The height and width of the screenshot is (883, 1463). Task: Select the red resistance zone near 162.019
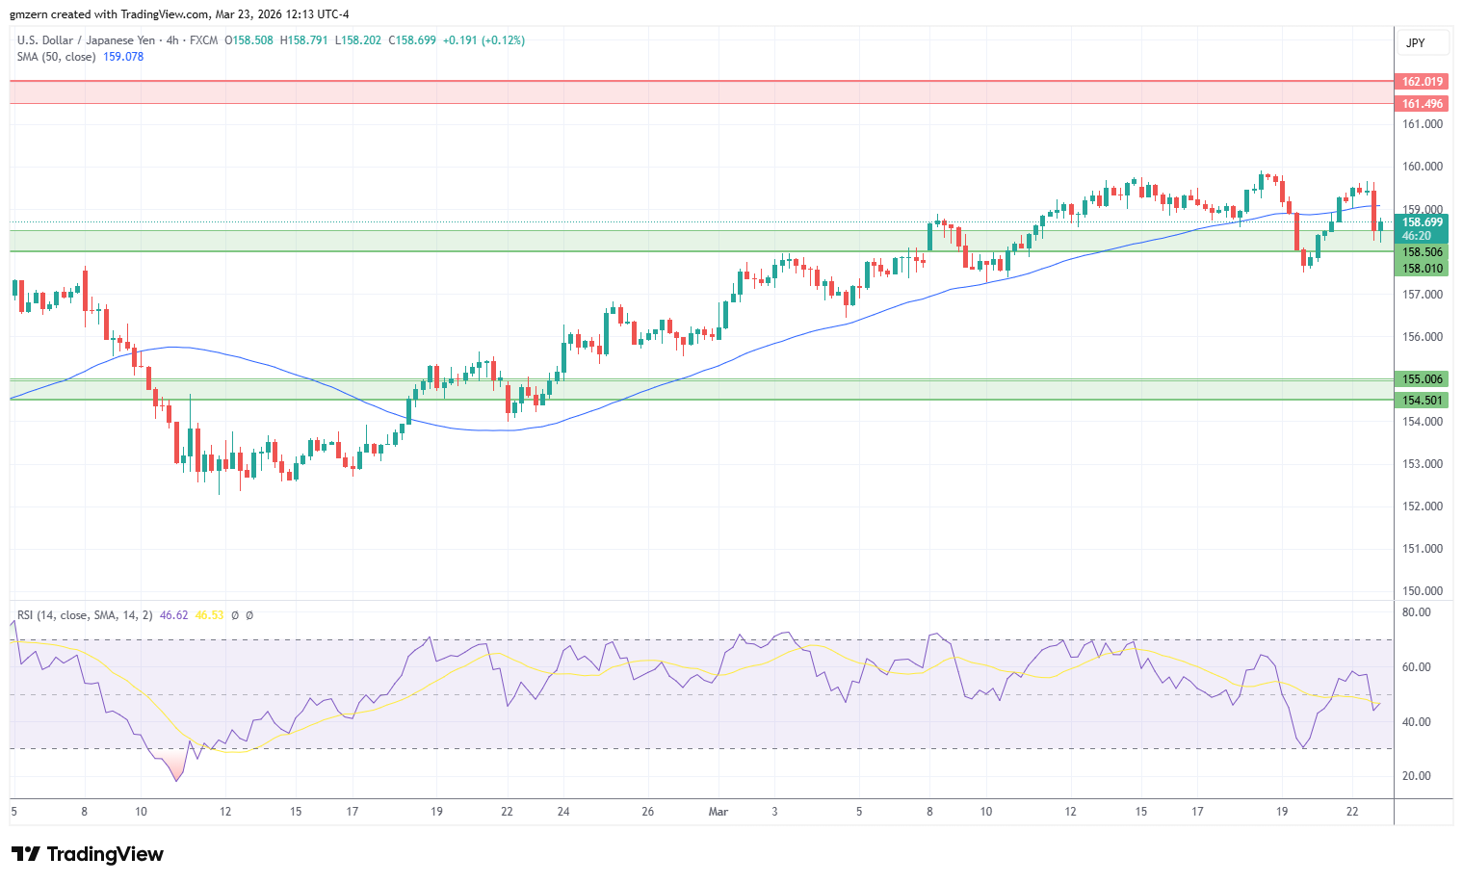701,92
